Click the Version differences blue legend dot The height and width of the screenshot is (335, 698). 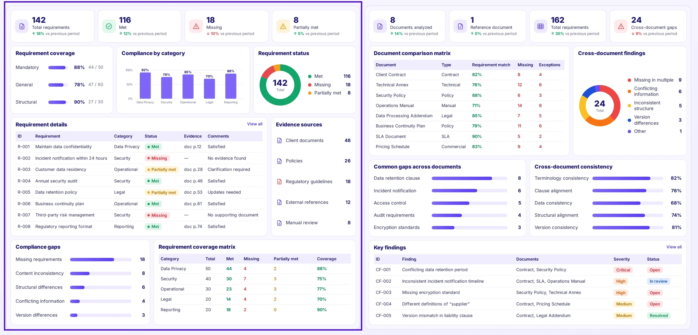(629, 120)
